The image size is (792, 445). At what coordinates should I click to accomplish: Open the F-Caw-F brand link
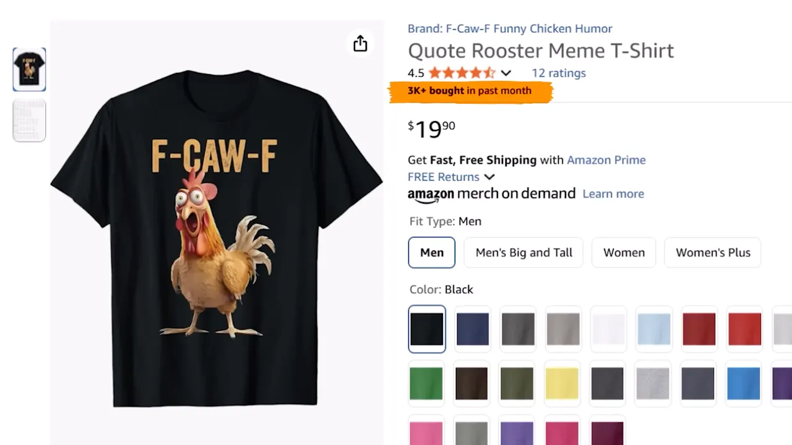tap(510, 28)
